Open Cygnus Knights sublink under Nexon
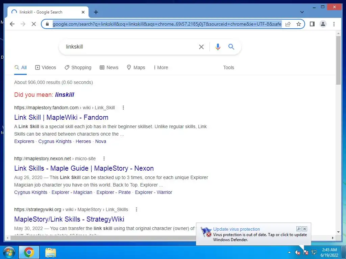The image size is (346, 259). [x=31, y=192]
